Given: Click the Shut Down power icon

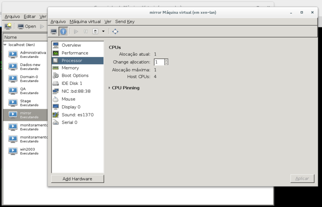Looking at the screenshot, I should (x=95, y=31).
